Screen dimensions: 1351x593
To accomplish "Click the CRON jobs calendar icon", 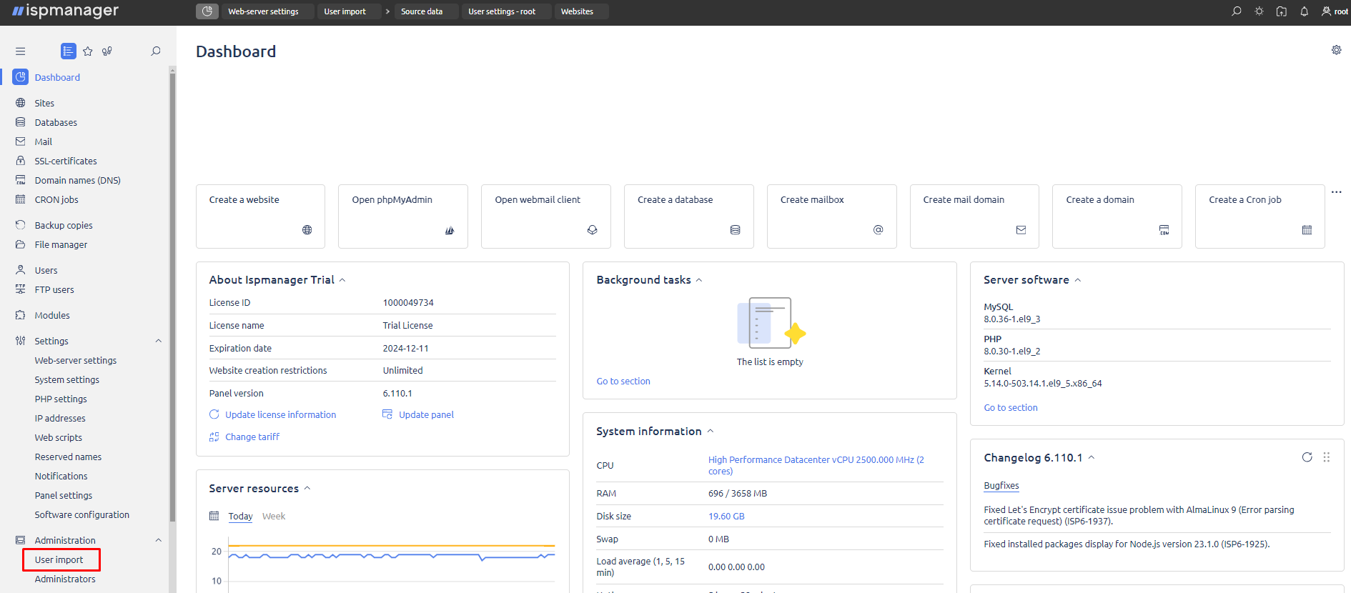I will (x=21, y=199).
